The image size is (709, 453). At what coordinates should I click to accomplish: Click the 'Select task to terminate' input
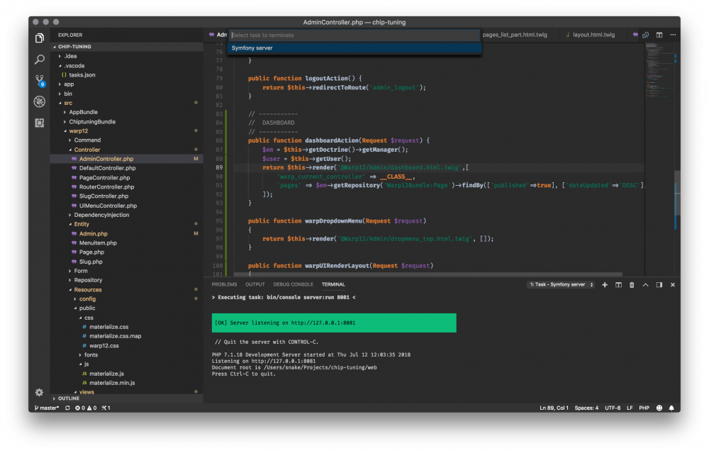(354, 35)
